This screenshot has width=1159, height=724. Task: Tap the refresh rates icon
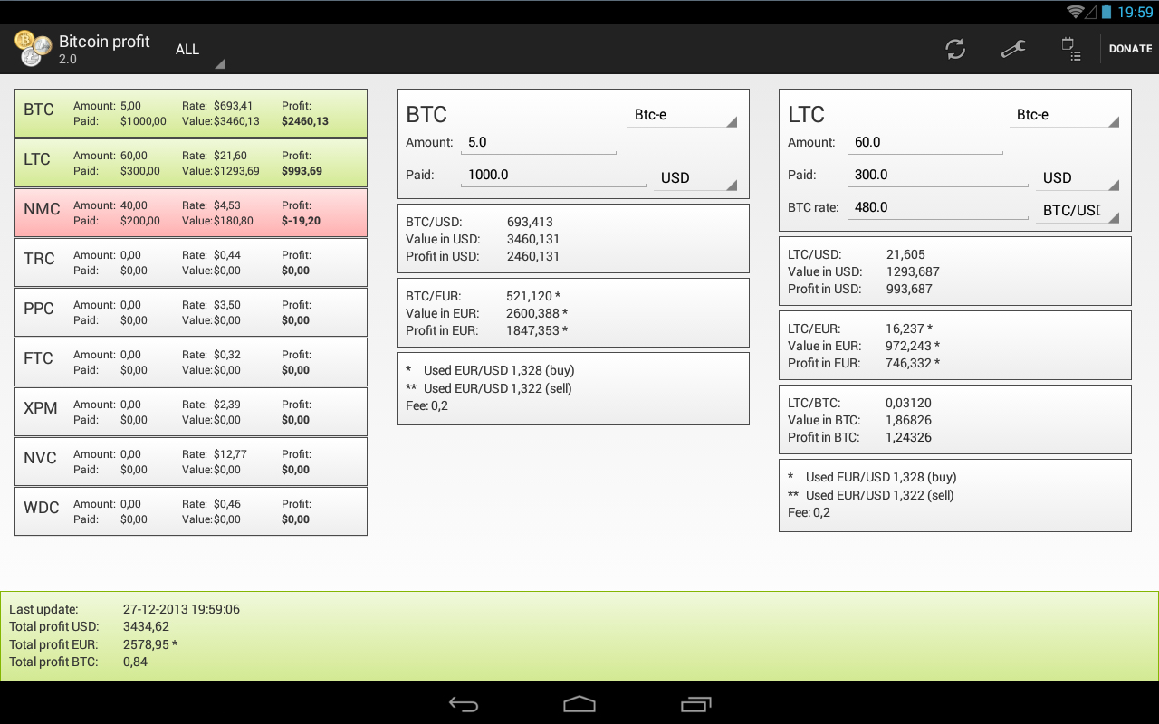(955, 49)
